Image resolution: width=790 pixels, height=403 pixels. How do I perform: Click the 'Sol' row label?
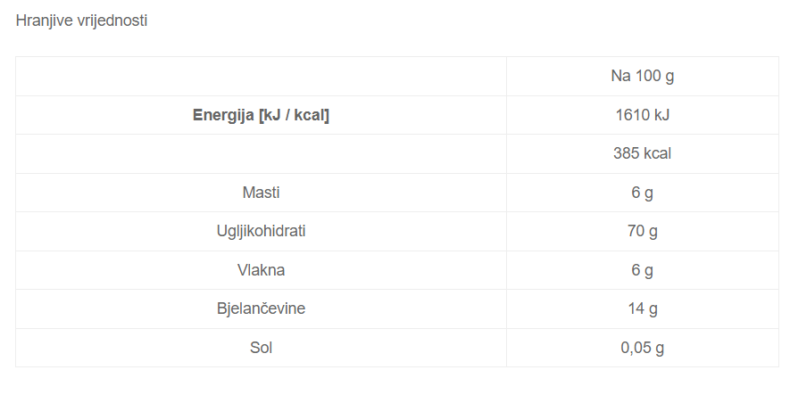(x=261, y=348)
